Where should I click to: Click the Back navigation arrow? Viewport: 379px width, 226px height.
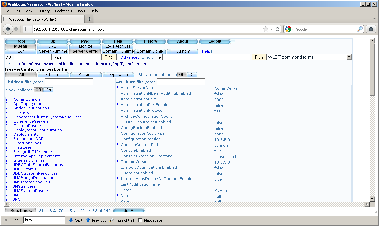click(8, 29)
